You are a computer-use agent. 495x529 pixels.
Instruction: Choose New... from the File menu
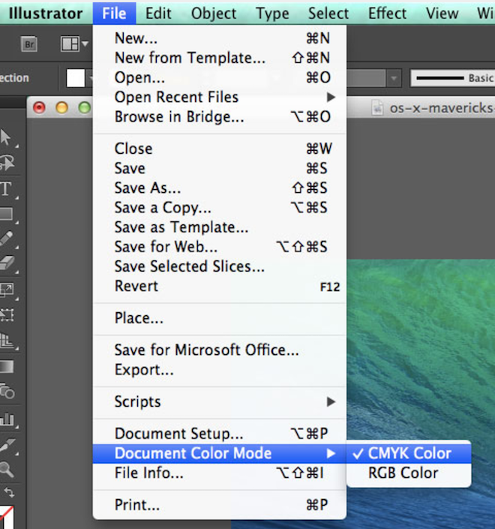pos(220,38)
